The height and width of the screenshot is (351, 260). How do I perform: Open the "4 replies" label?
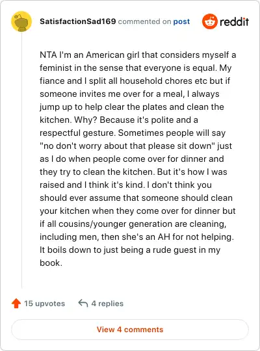107,304
